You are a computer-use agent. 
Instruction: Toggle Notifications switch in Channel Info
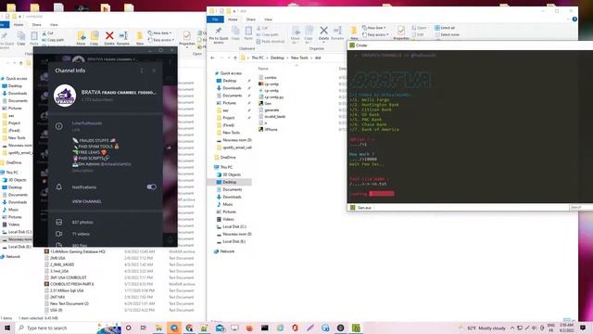(x=151, y=186)
